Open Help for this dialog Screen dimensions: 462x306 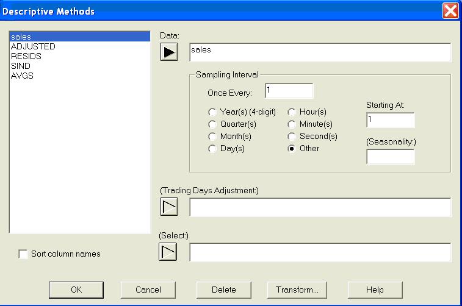[375, 290]
